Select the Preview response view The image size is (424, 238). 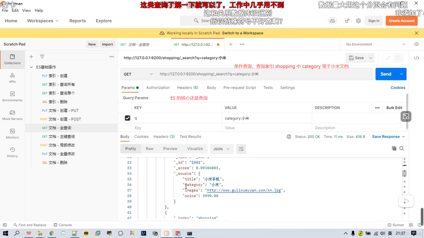(170, 149)
